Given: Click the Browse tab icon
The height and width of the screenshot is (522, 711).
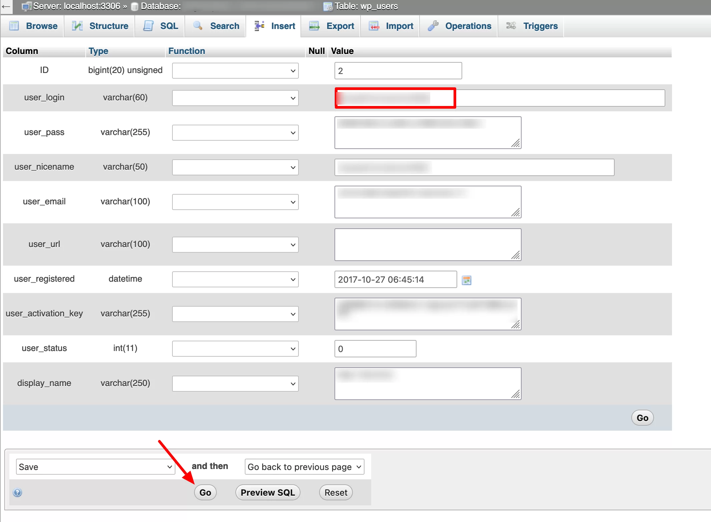Looking at the screenshot, I should (14, 26).
